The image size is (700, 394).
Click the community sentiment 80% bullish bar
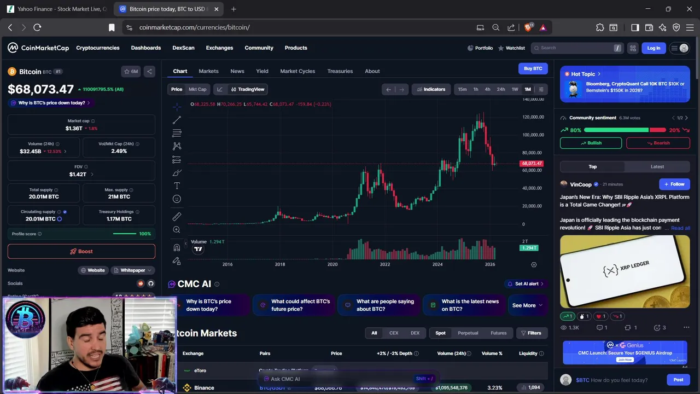(x=616, y=130)
